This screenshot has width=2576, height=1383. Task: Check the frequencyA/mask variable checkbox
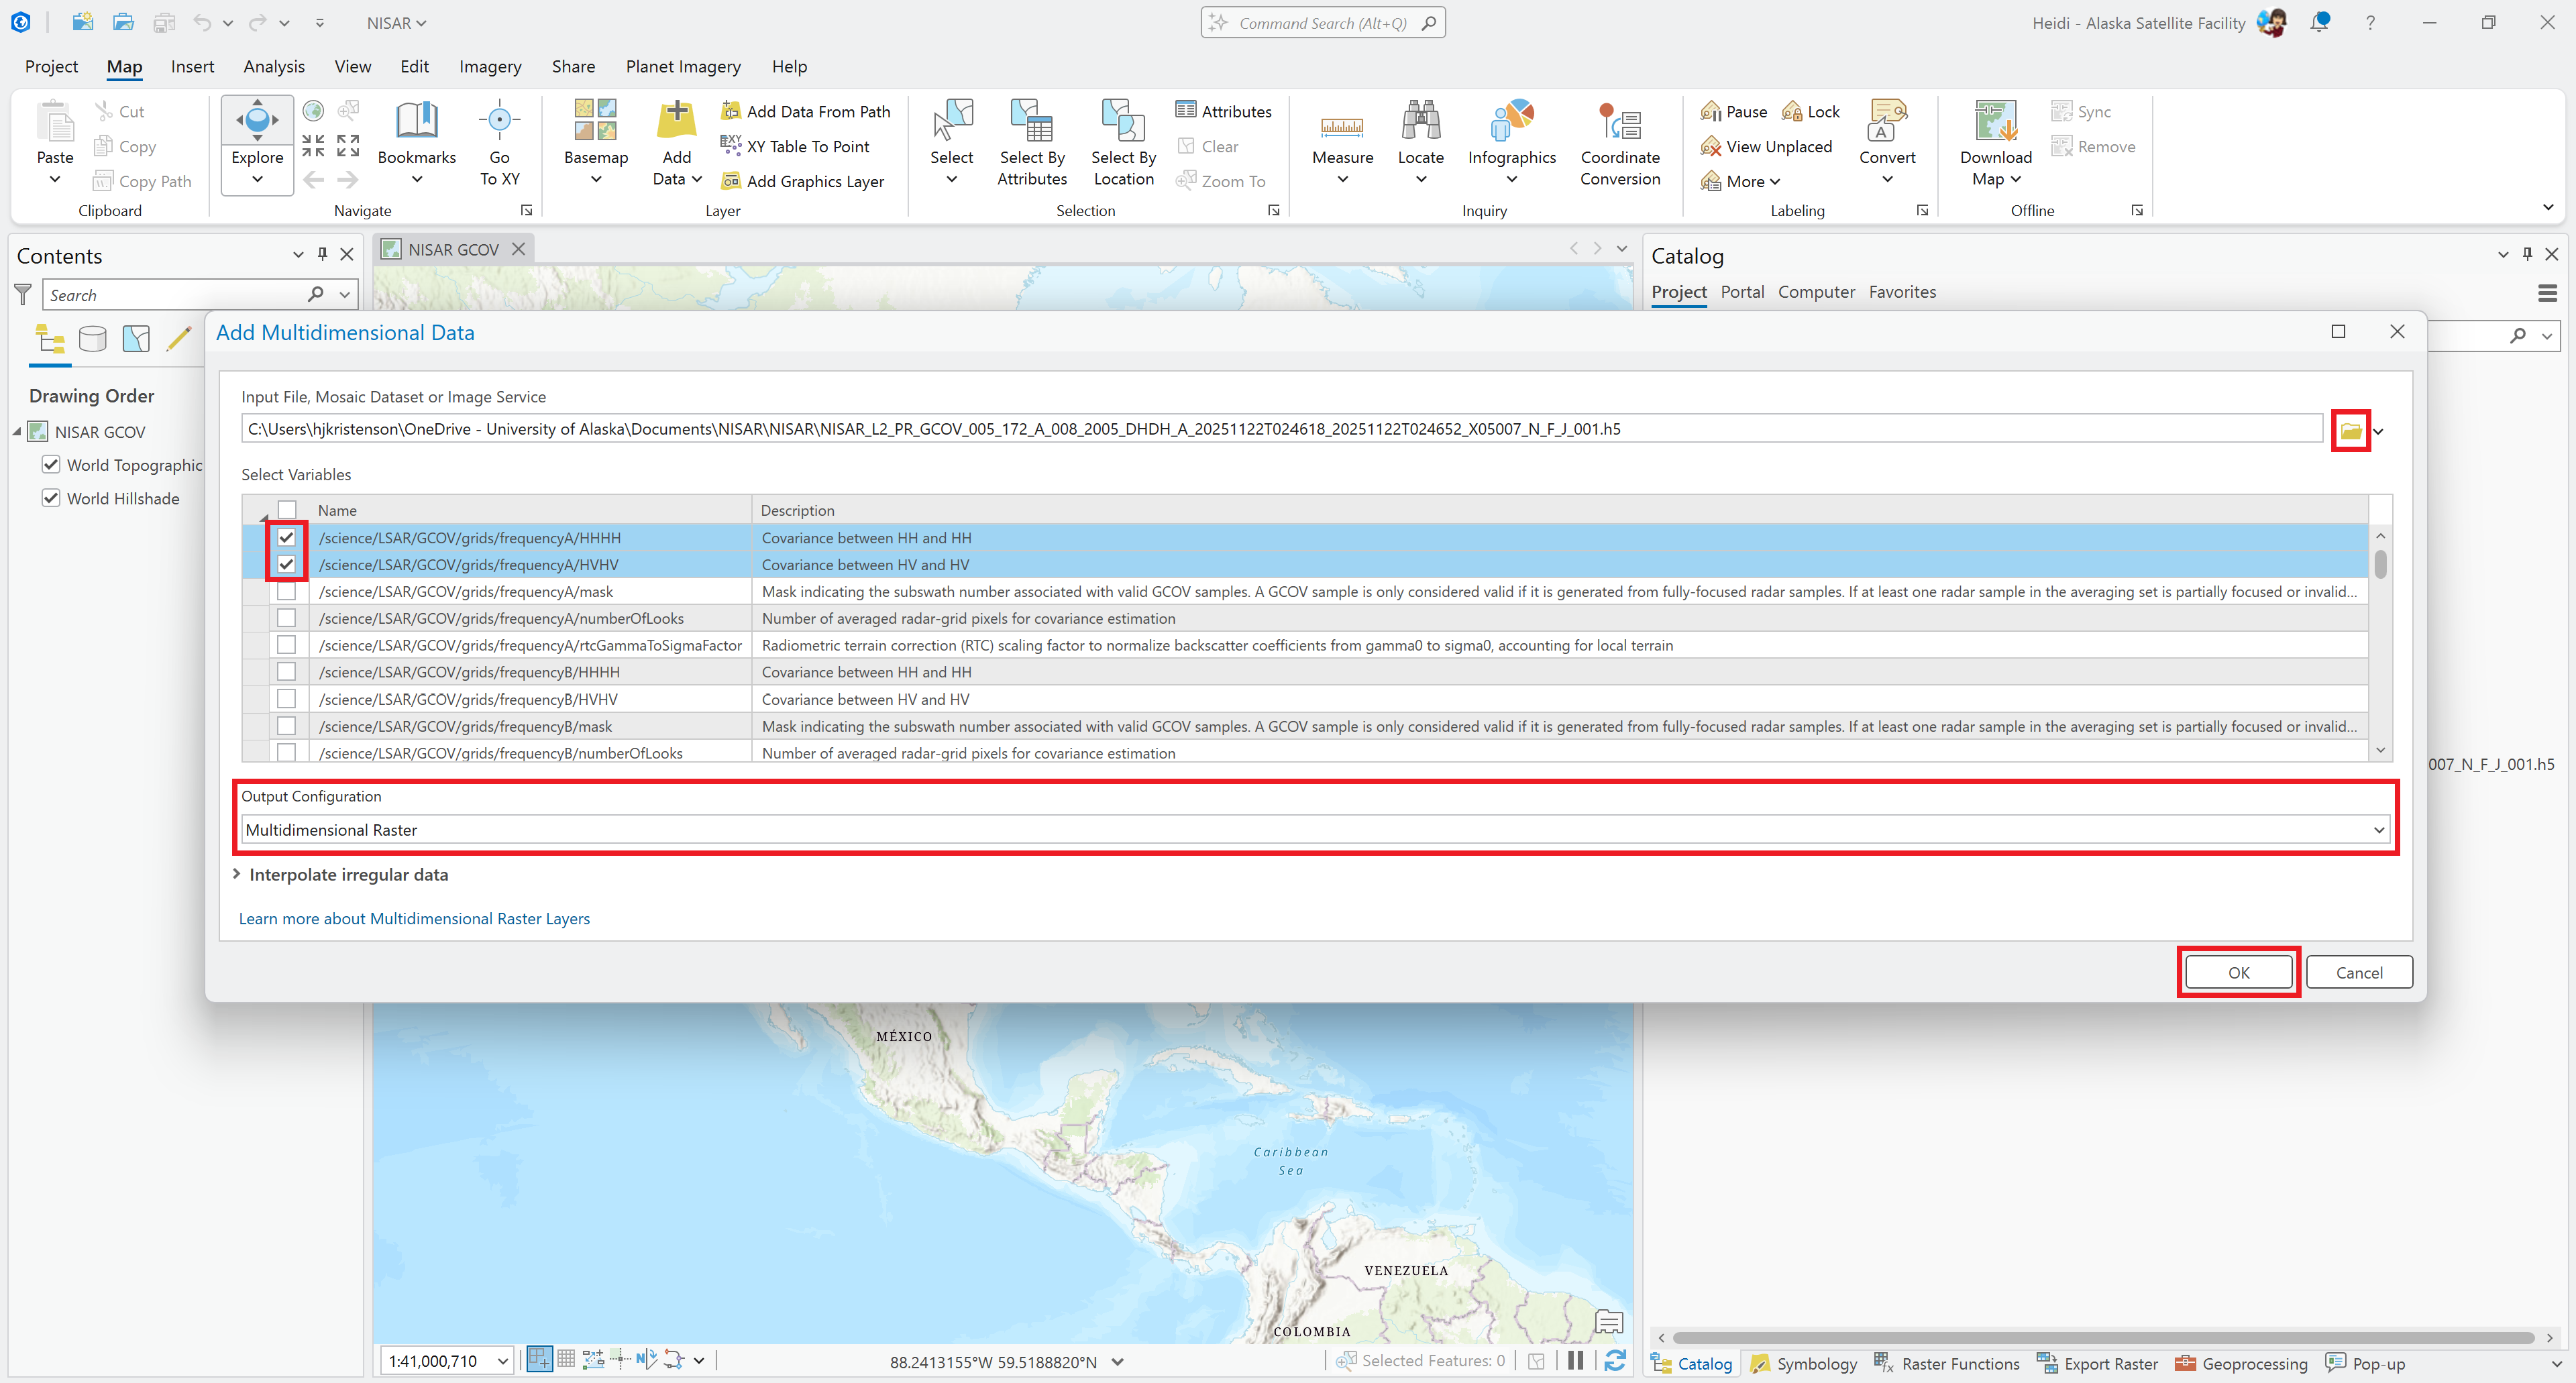tap(287, 591)
